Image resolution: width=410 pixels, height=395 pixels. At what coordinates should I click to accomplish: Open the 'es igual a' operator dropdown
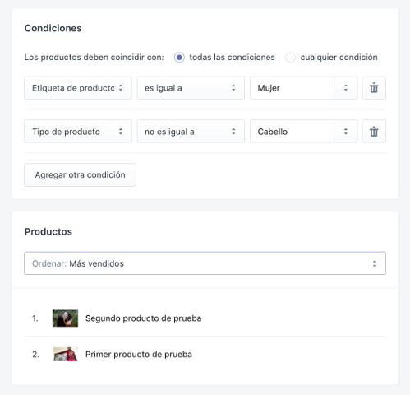[191, 88]
